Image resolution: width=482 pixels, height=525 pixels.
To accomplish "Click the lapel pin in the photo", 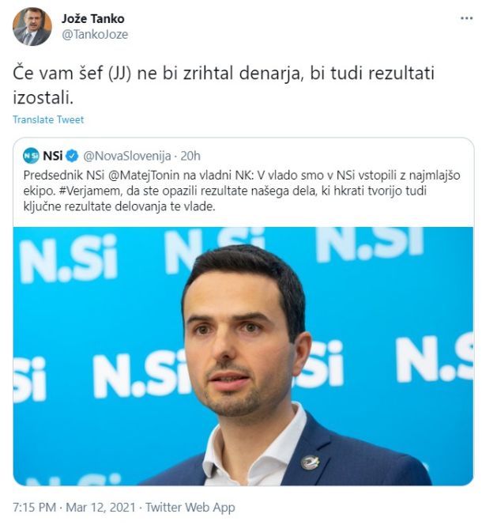I will tap(310, 463).
